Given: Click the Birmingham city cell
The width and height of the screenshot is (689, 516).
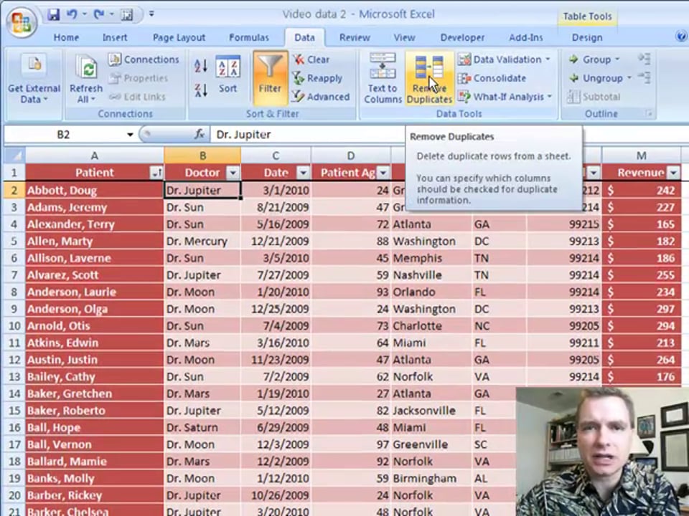Looking at the screenshot, I should pos(431,478).
